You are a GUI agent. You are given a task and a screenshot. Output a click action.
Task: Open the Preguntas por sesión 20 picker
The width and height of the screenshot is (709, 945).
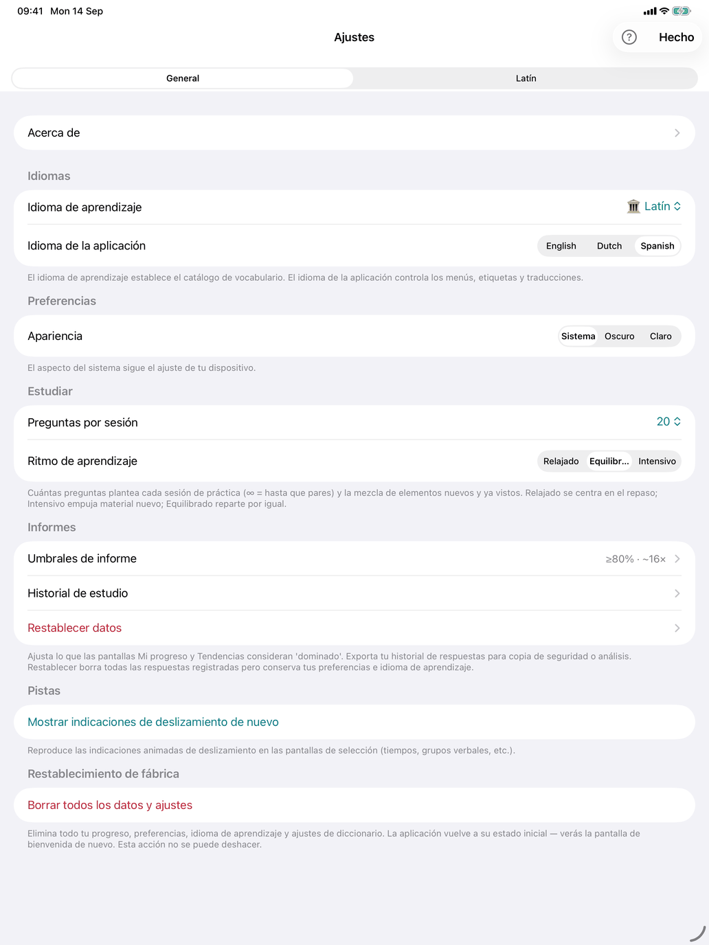(668, 422)
